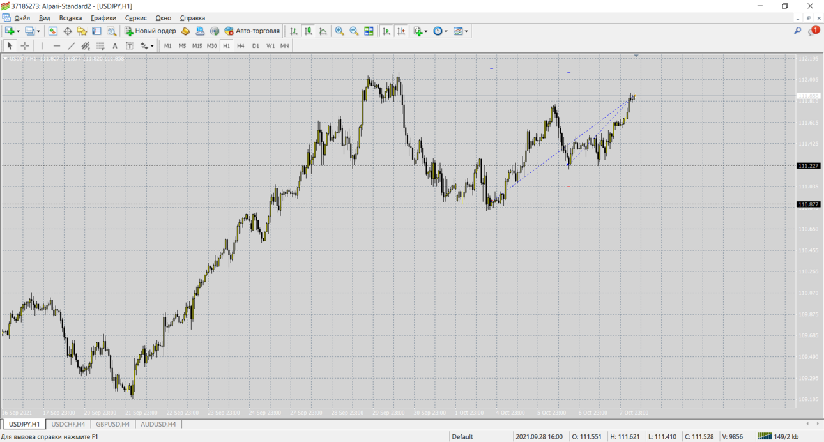Select the cursor arrow tool

point(10,46)
